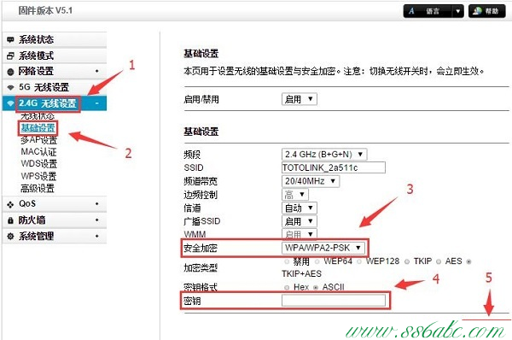Open the 边频控制 dropdown

(295, 195)
